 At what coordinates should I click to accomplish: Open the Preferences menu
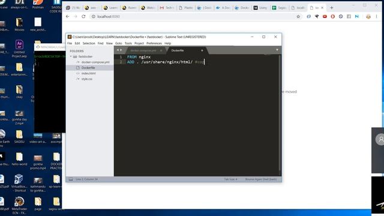(x=154, y=43)
